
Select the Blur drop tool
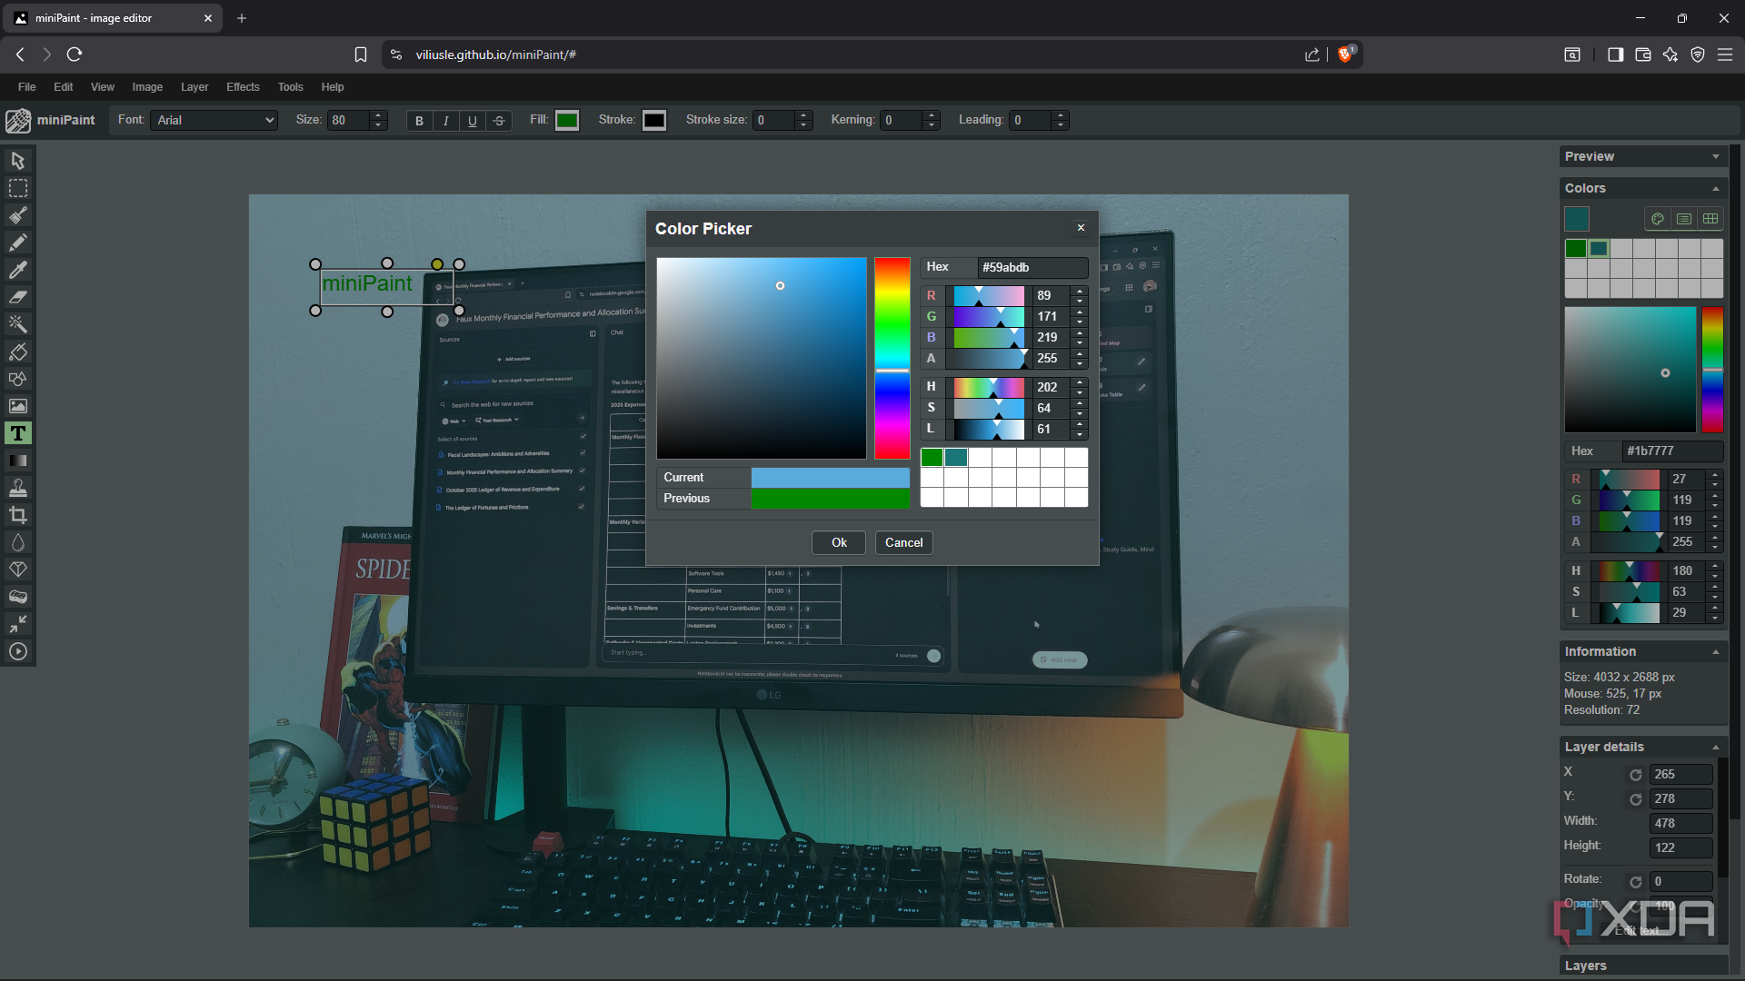[17, 542]
